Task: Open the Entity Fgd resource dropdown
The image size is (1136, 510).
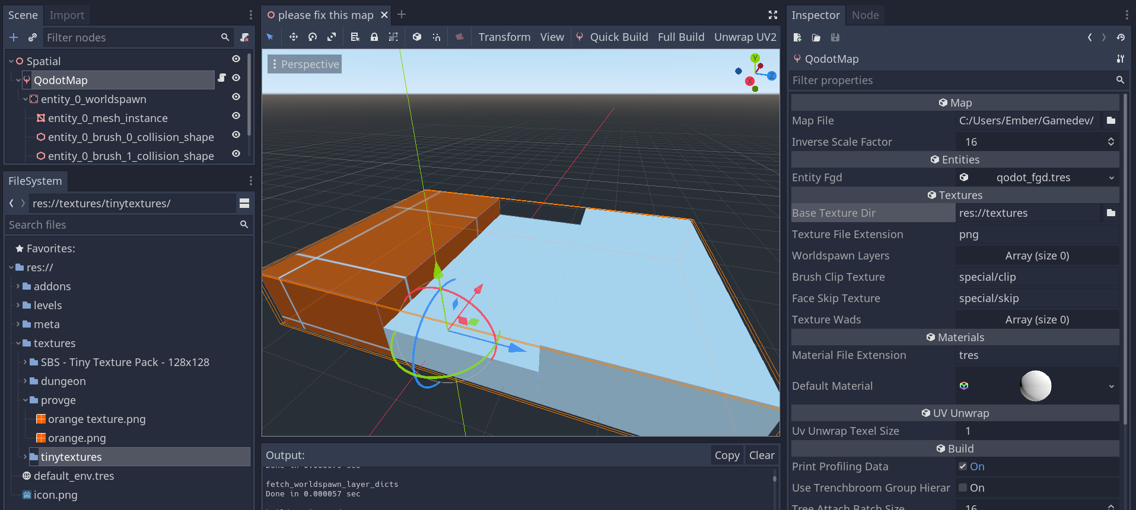Action: point(1111,178)
